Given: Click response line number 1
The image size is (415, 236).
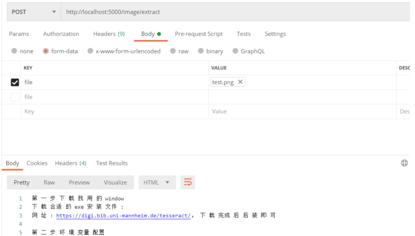Looking at the screenshot, I should tap(20, 198).
